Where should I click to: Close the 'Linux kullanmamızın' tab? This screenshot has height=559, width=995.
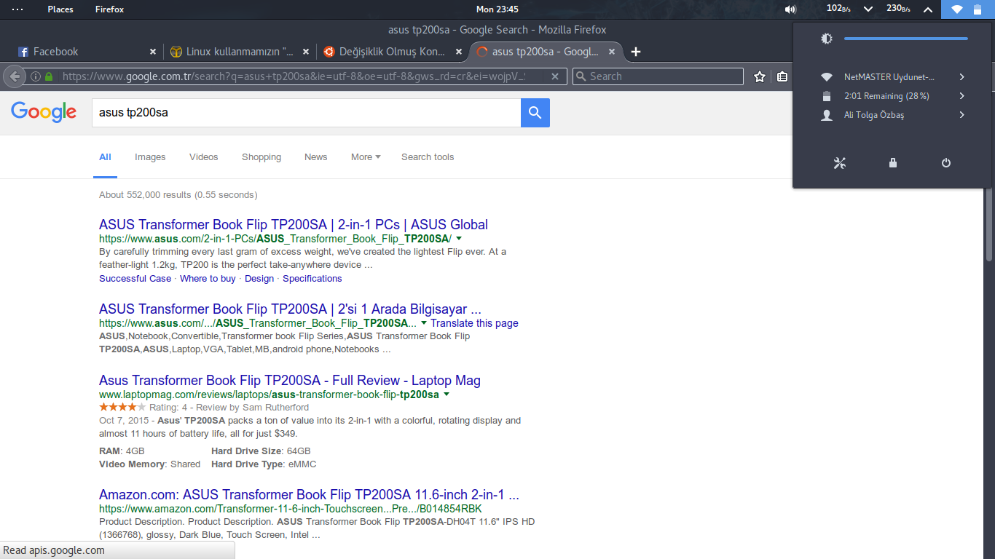(306, 52)
